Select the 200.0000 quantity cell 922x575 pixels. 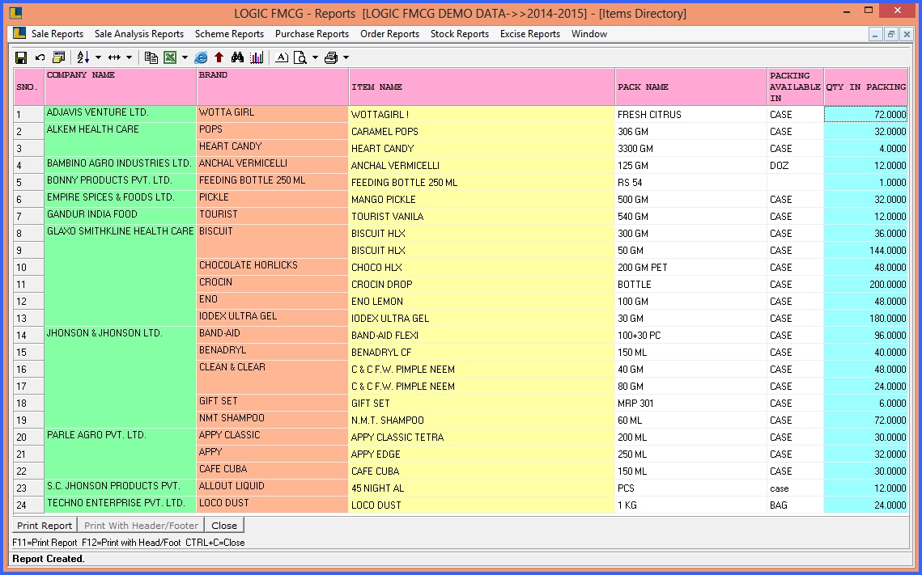click(x=865, y=285)
